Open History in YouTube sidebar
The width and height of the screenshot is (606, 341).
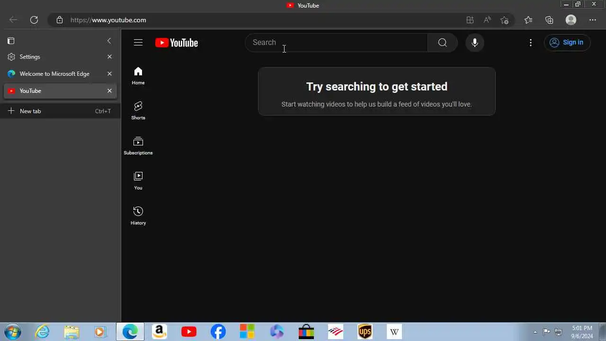click(138, 216)
